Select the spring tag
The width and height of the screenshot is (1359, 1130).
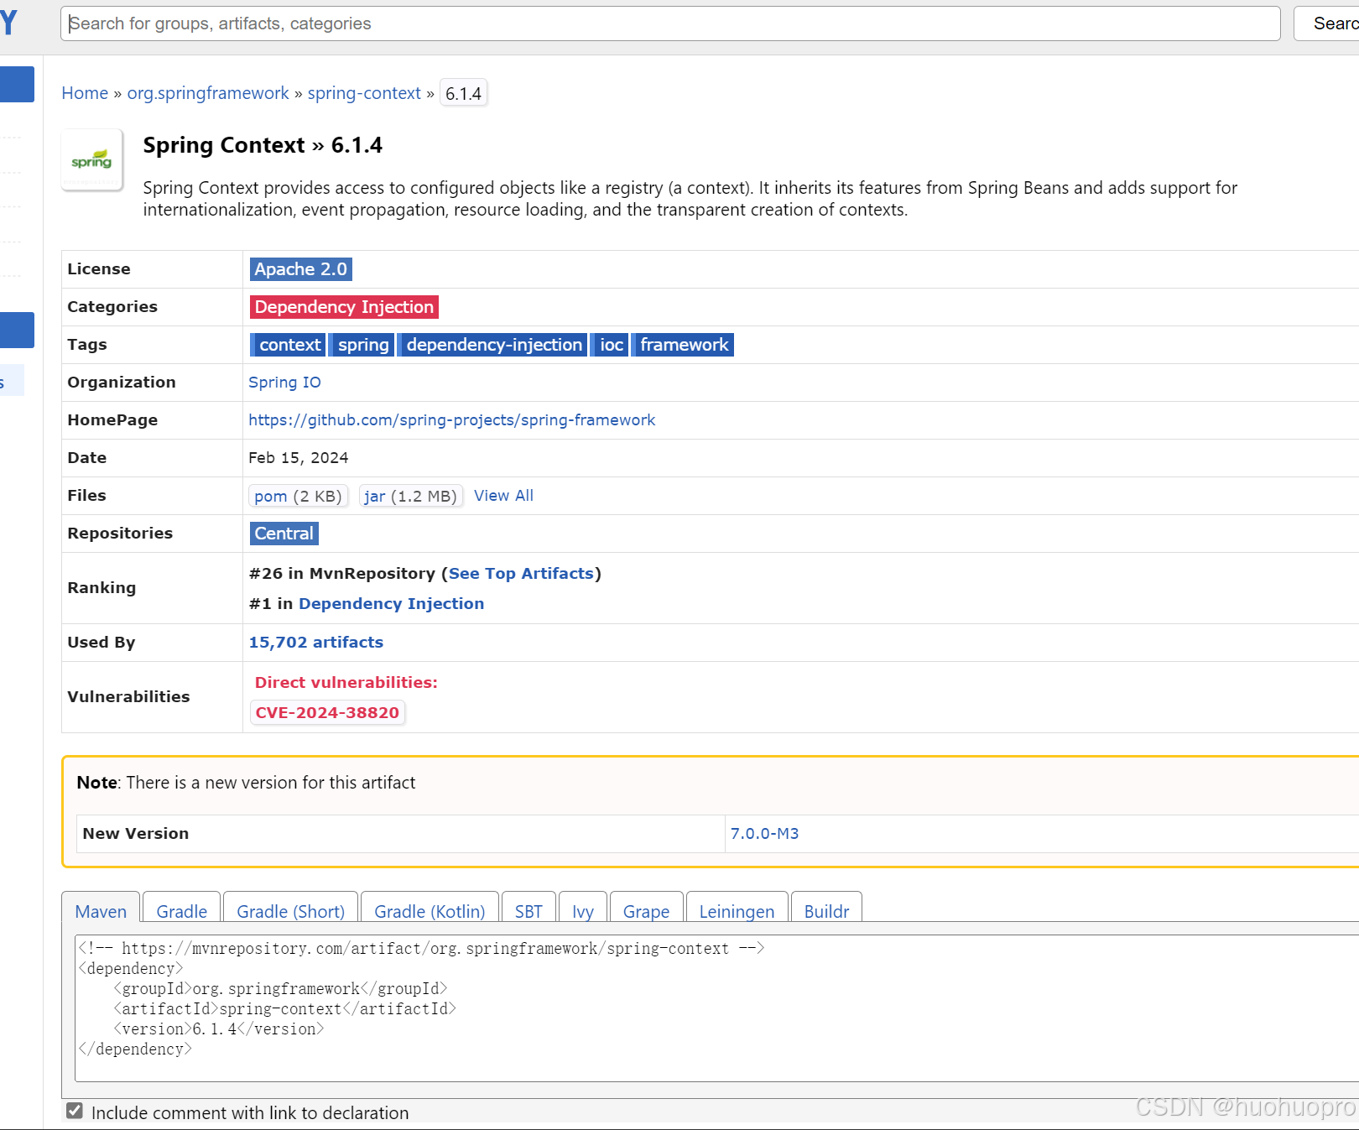tap(362, 345)
